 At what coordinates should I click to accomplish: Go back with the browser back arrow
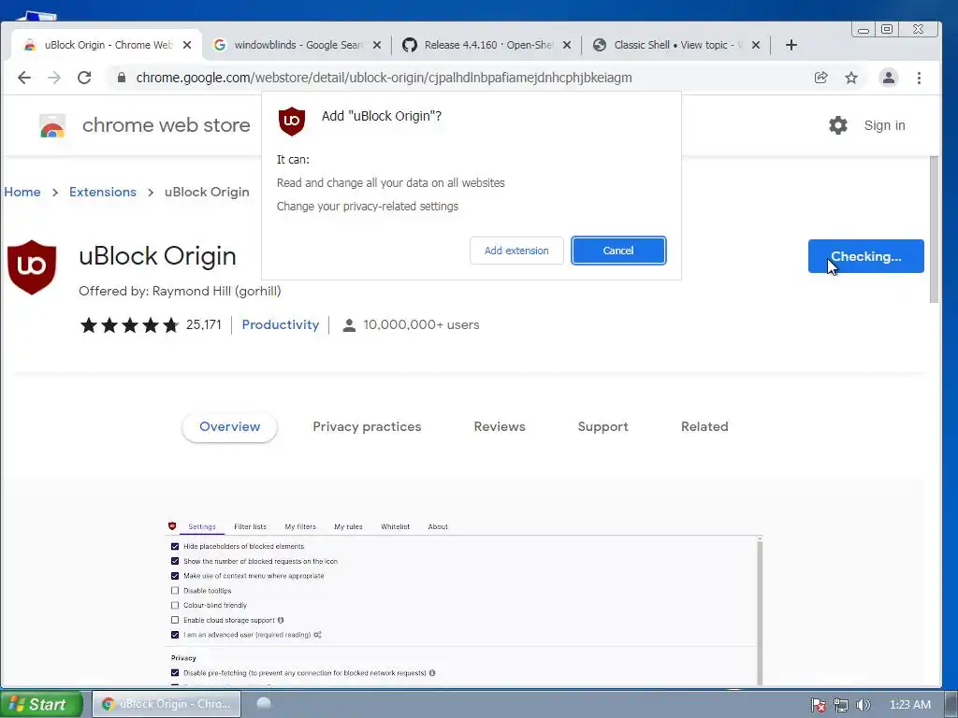coord(23,78)
